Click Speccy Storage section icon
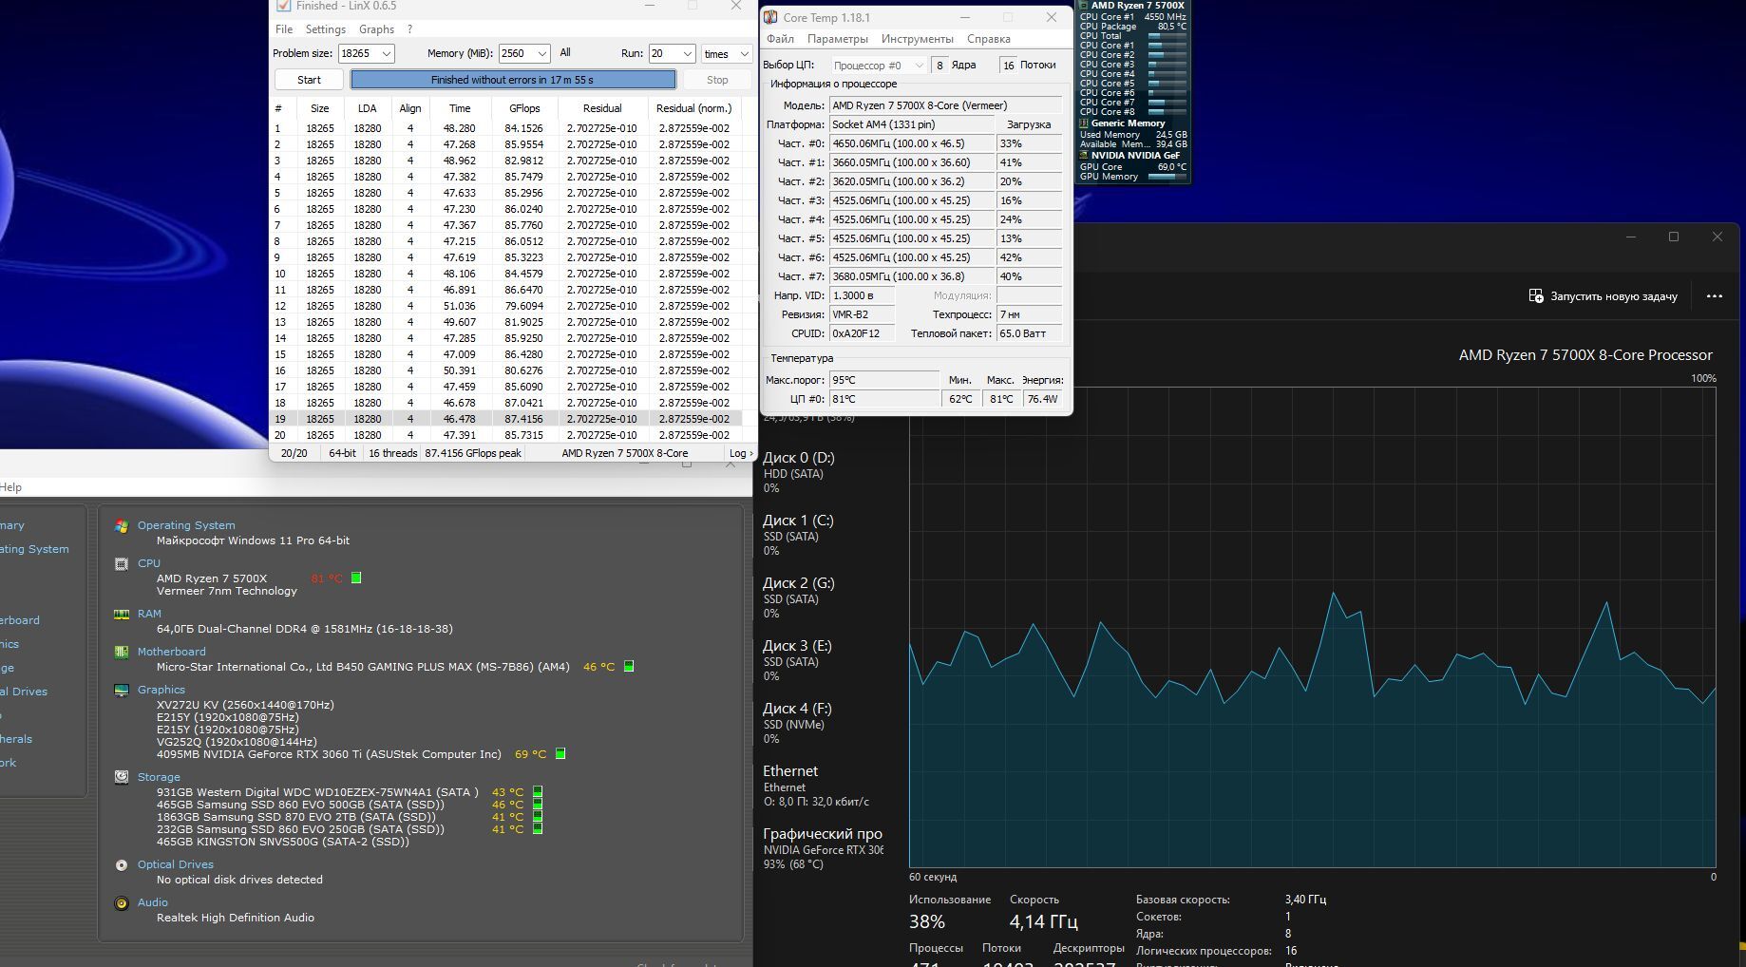 click(122, 777)
